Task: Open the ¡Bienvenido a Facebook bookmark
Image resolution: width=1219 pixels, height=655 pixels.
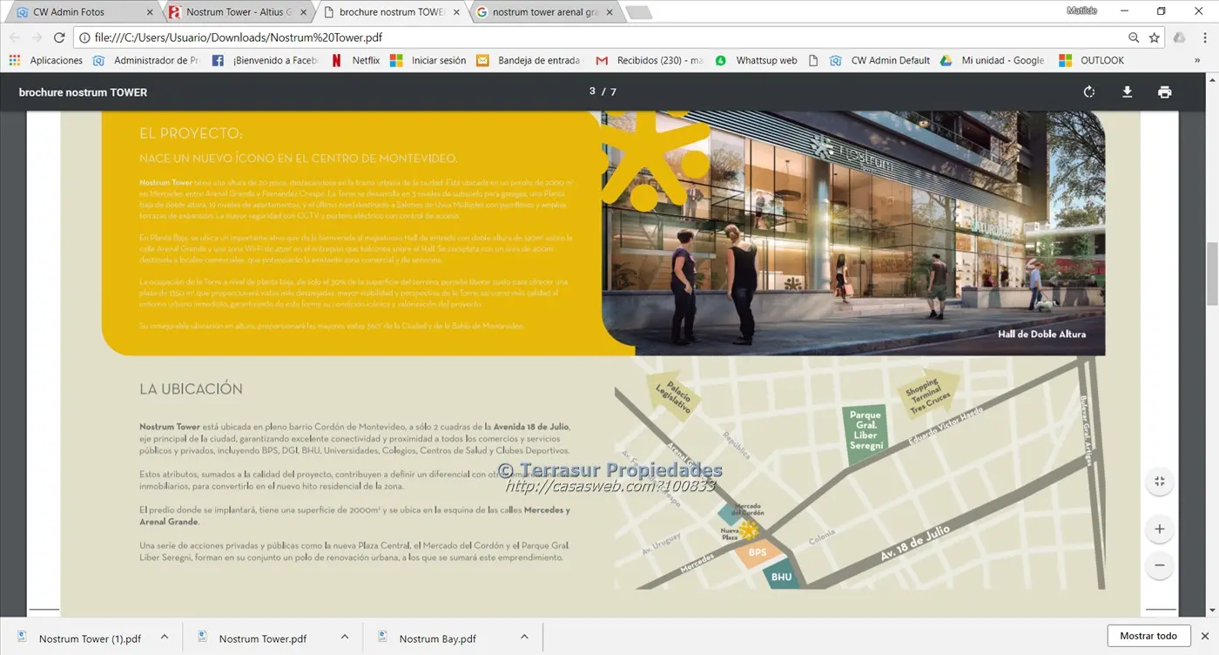Action: pos(266,61)
